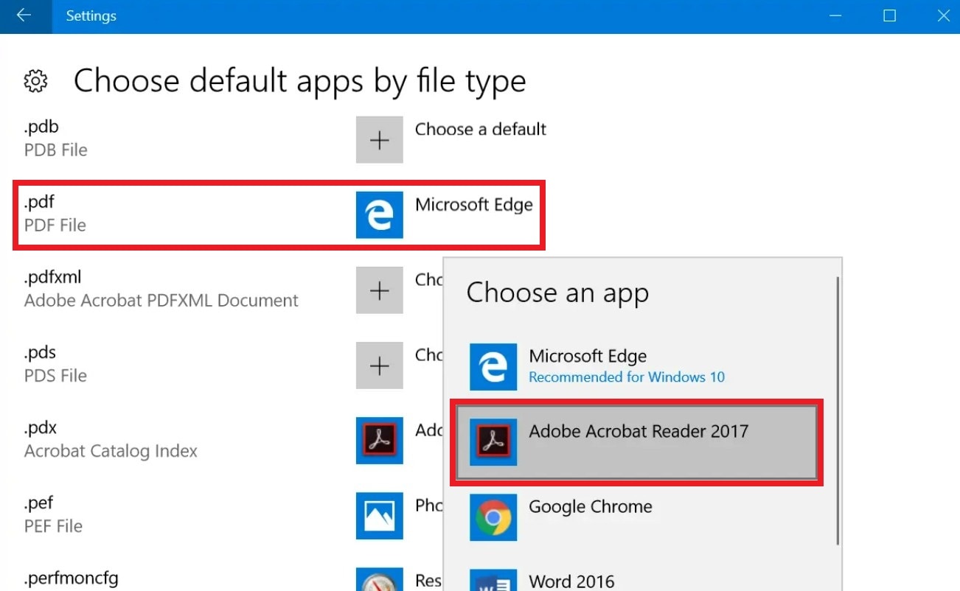960x591 pixels.
Task: Click the Google Chrome icon in app chooser
Action: click(x=493, y=517)
